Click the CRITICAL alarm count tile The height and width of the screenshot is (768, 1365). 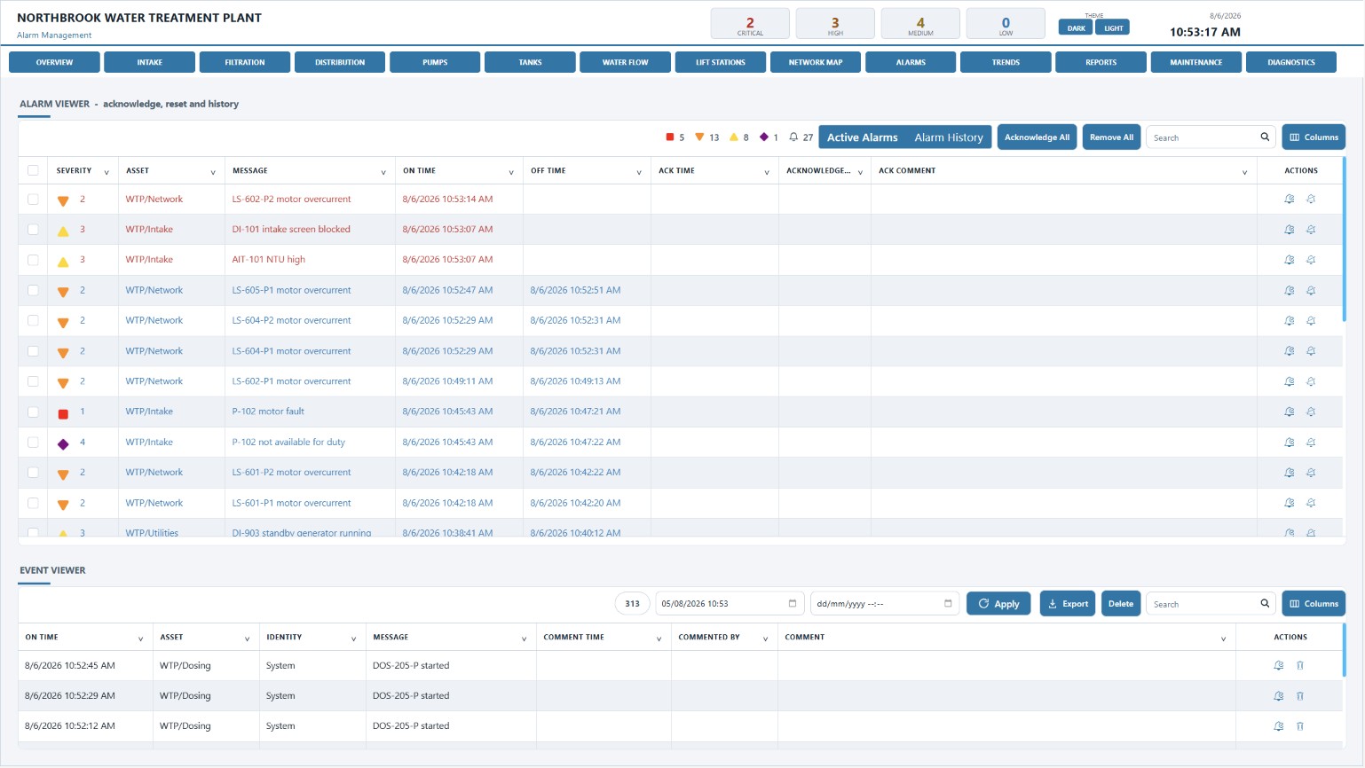point(750,24)
